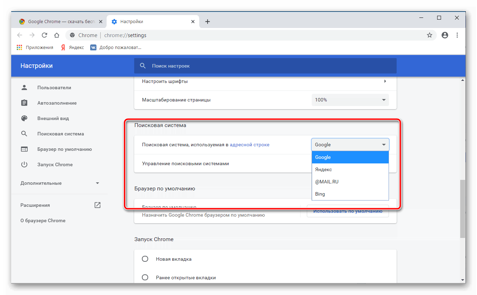The image size is (477, 295).
Task: Click the scrollbar down arrow
Action: coord(463,280)
